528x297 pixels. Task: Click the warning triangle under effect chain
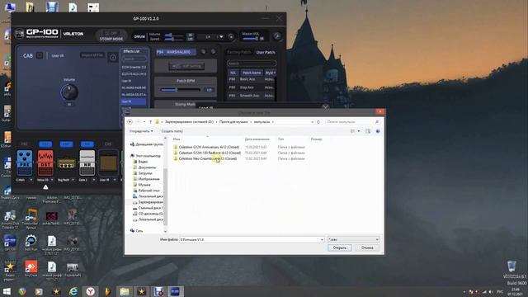click(45, 187)
